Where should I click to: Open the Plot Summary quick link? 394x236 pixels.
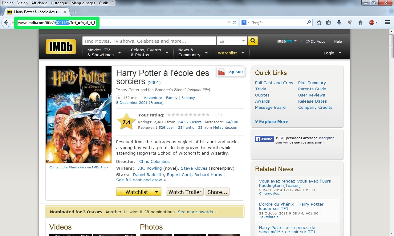click(312, 83)
